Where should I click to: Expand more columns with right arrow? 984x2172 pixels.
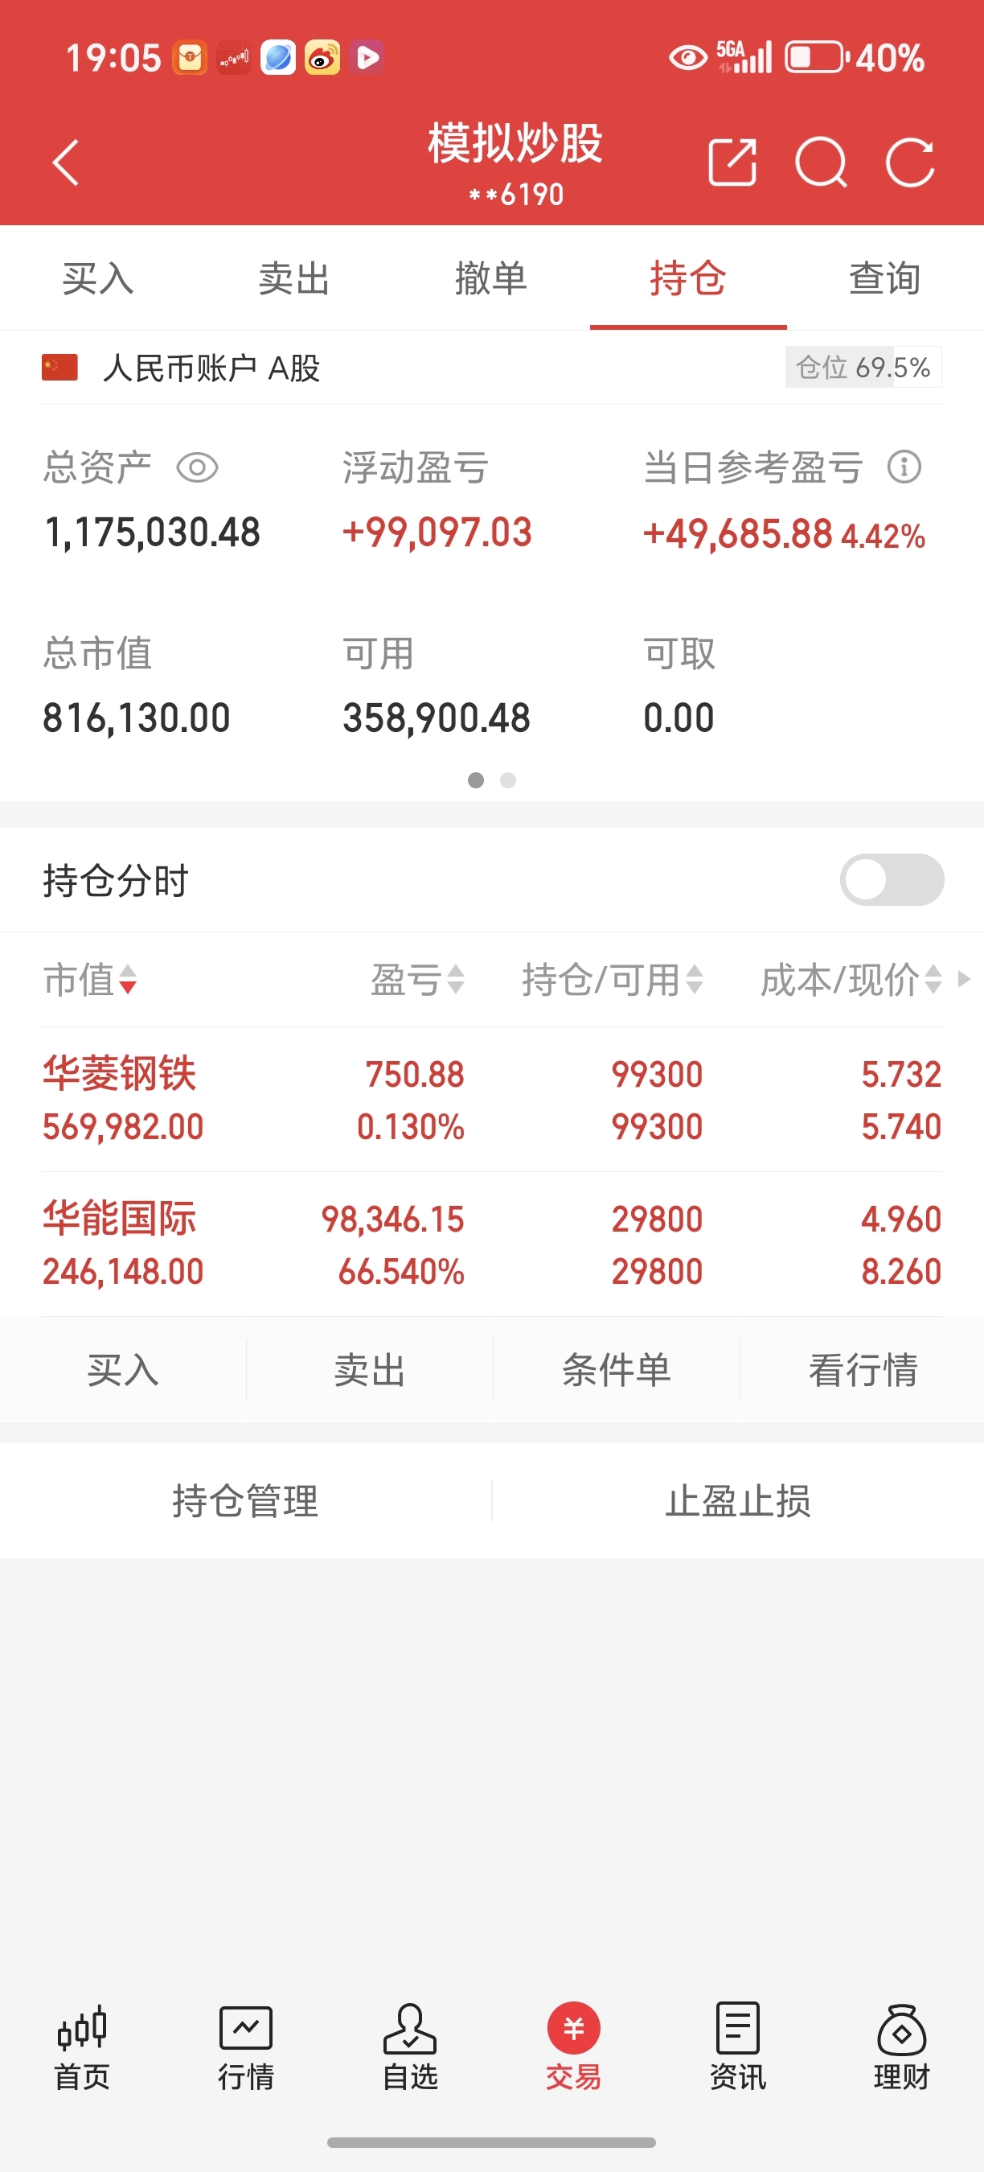pos(965,979)
